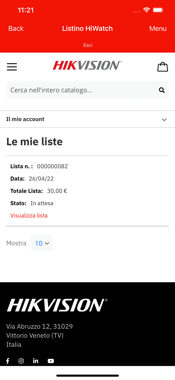The width and height of the screenshot is (175, 380).
Task: Click the search magnifier icon
Action: pyautogui.click(x=161, y=90)
